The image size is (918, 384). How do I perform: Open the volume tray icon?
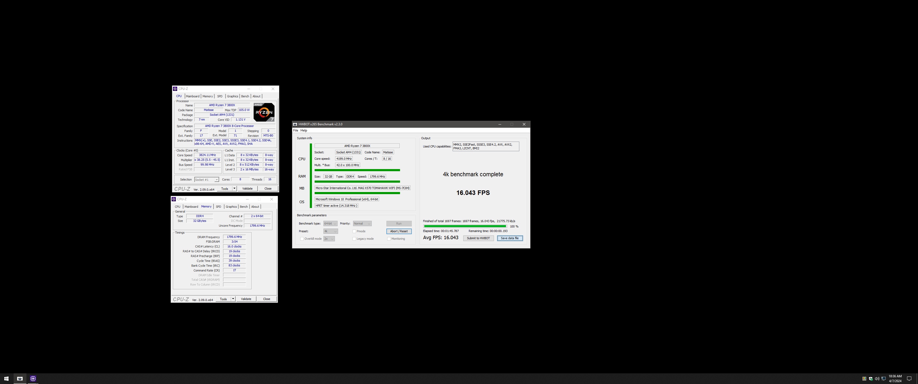point(877,379)
